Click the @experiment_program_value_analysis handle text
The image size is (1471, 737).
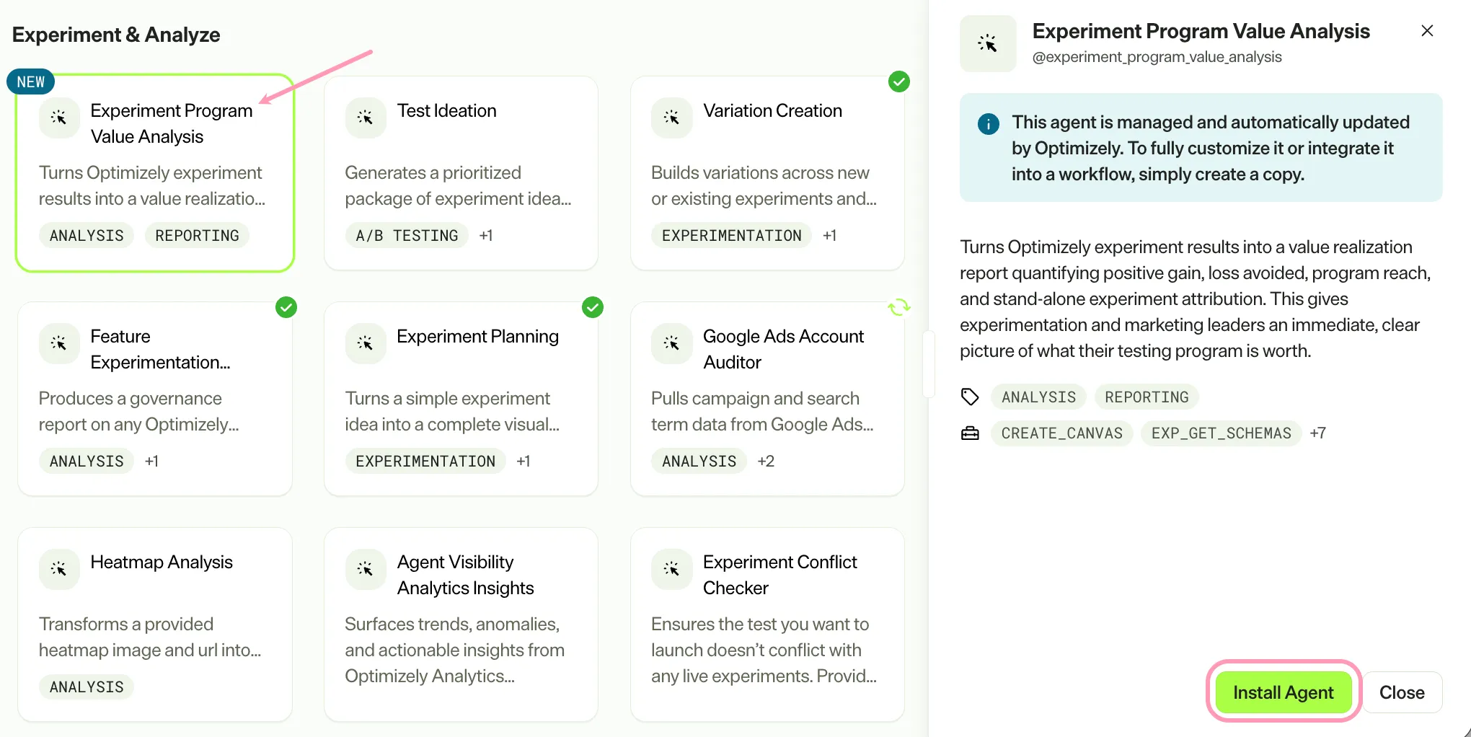point(1157,57)
